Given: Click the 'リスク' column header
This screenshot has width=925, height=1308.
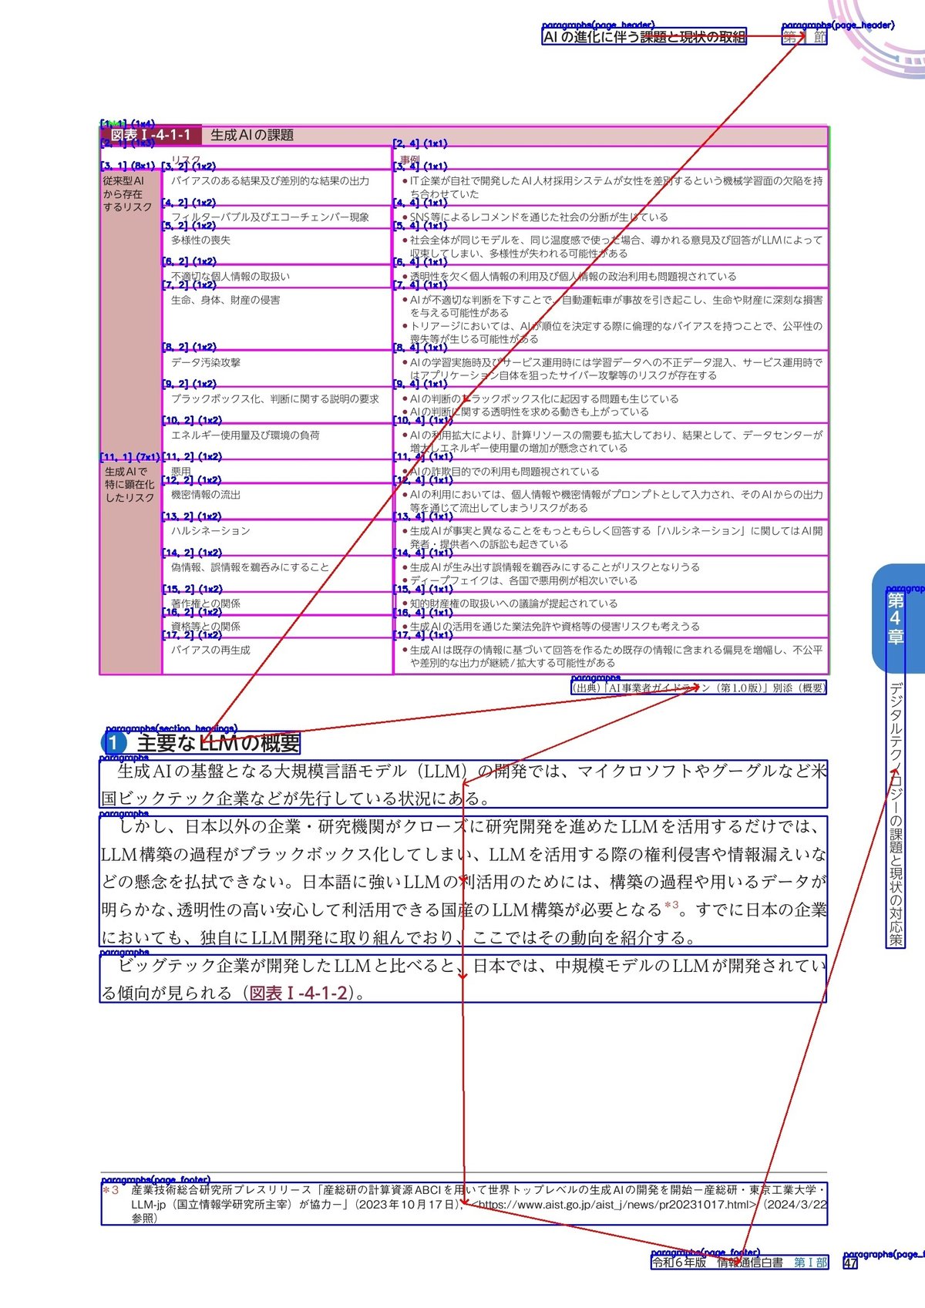Looking at the screenshot, I should coord(186,160).
